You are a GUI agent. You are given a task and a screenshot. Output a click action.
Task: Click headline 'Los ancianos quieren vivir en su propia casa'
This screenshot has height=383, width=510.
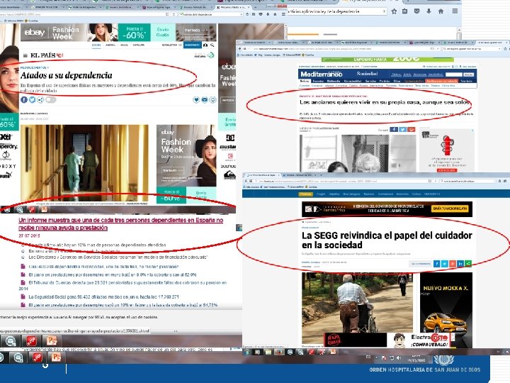[385, 102]
